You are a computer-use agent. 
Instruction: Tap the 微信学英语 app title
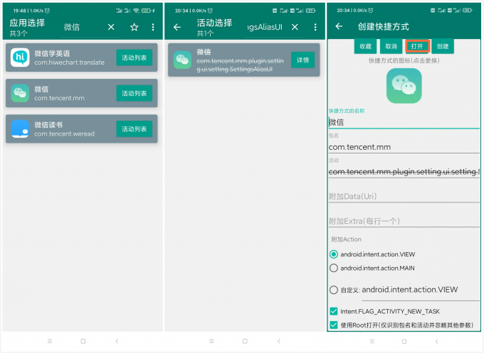coord(52,53)
